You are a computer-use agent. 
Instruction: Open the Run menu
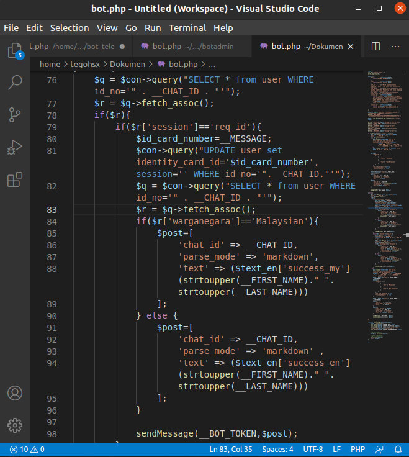click(x=153, y=28)
